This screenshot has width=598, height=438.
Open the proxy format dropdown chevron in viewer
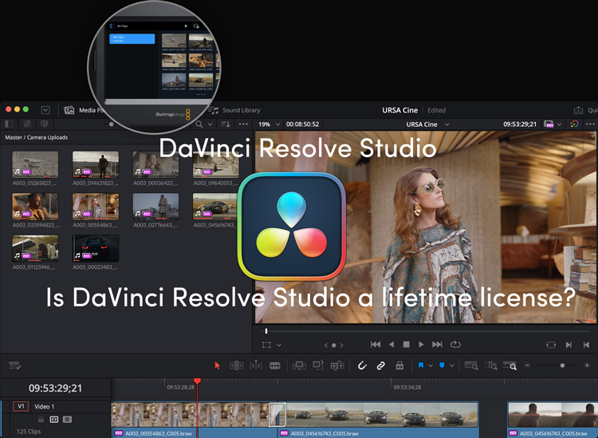(559, 124)
